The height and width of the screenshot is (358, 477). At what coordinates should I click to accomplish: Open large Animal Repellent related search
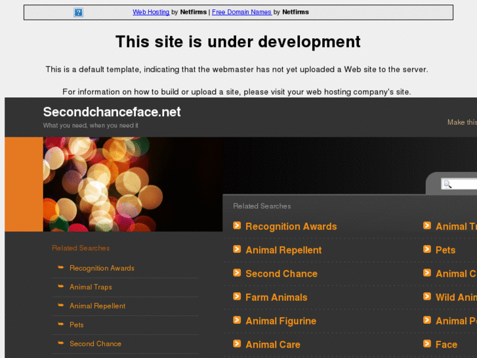[283, 250]
